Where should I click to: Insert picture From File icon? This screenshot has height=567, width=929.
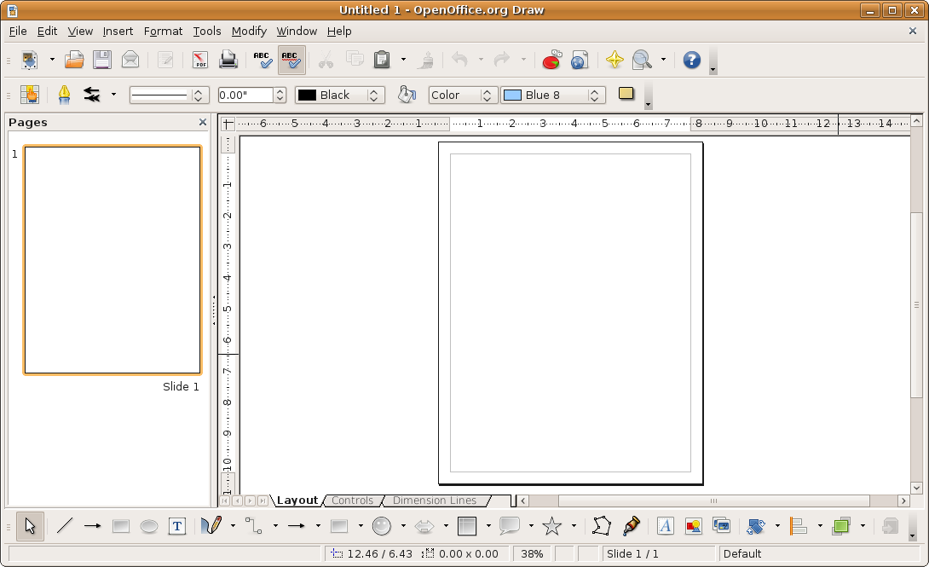tap(693, 525)
